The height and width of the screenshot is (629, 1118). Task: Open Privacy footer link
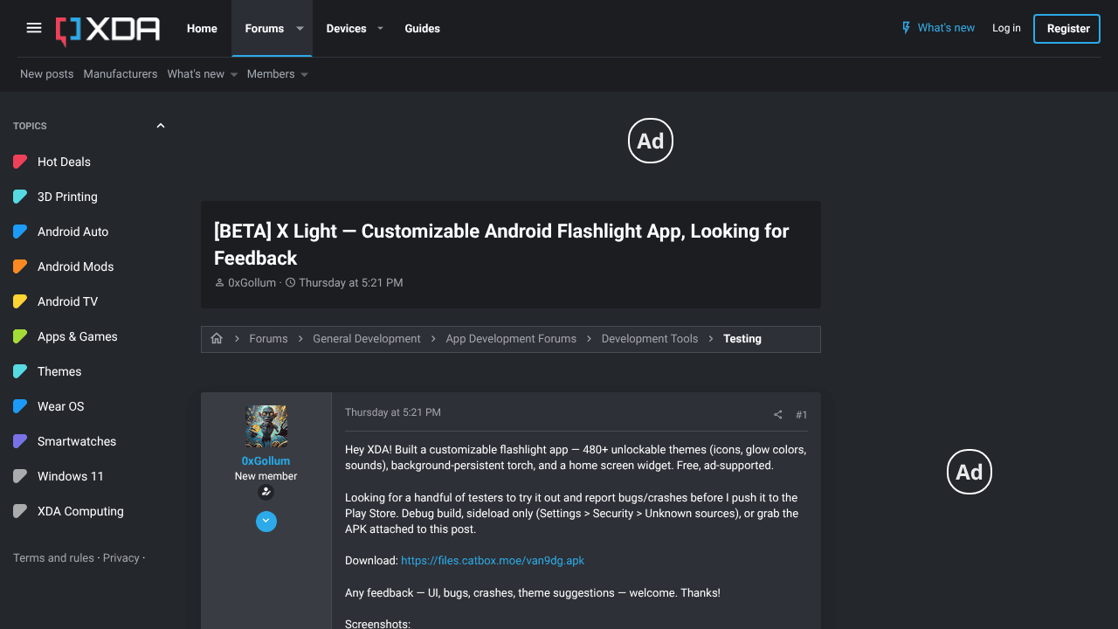click(121, 558)
